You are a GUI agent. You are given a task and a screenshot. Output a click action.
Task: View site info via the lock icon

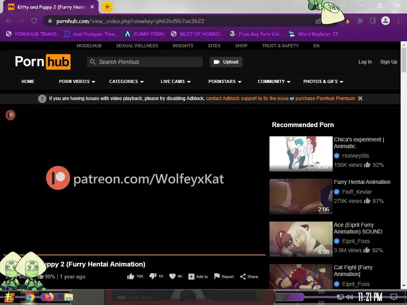pyautogui.click(x=50, y=21)
